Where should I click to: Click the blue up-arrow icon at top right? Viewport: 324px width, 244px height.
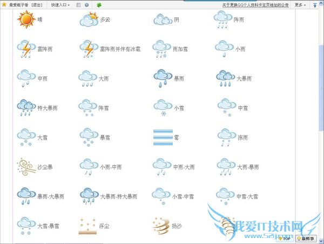tap(315, 5)
